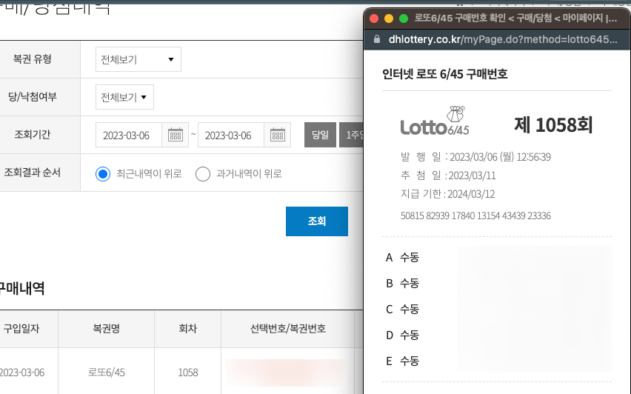
Task: Open the start date calendar picker icon
Action: click(x=176, y=134)
